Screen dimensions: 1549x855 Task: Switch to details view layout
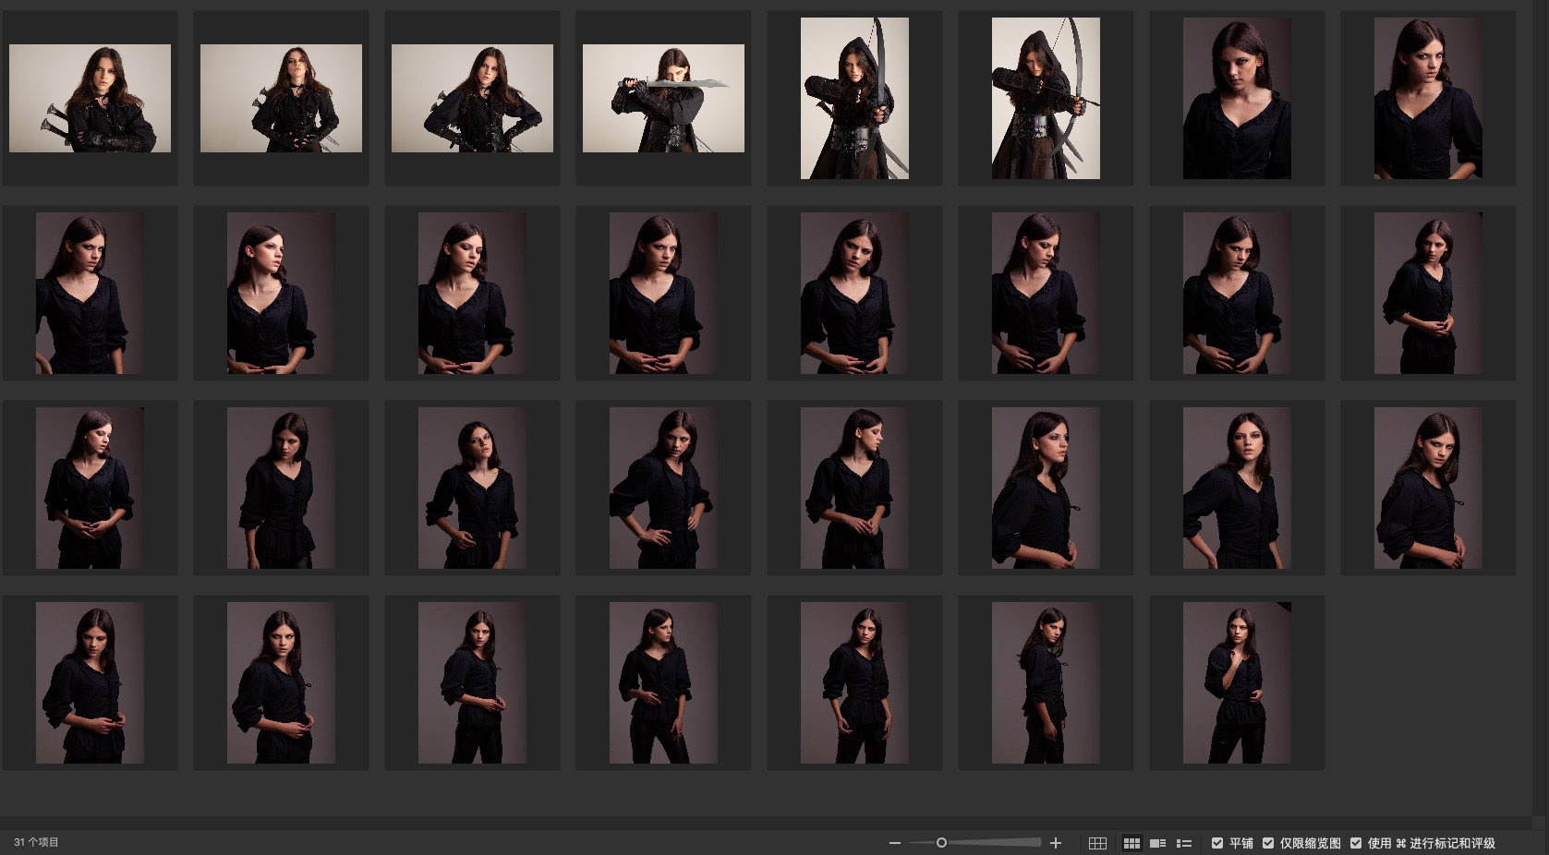pyautogui.click(x=1157, y=843)
